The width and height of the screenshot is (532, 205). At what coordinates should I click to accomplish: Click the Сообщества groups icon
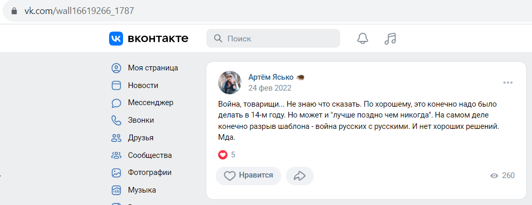tap(116, 155)
